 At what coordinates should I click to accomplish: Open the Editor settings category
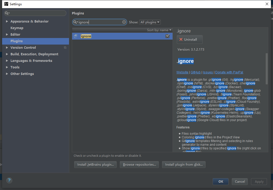coord(15,34)
